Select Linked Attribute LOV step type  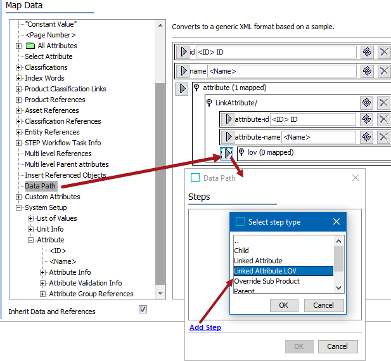pos(283,271)
